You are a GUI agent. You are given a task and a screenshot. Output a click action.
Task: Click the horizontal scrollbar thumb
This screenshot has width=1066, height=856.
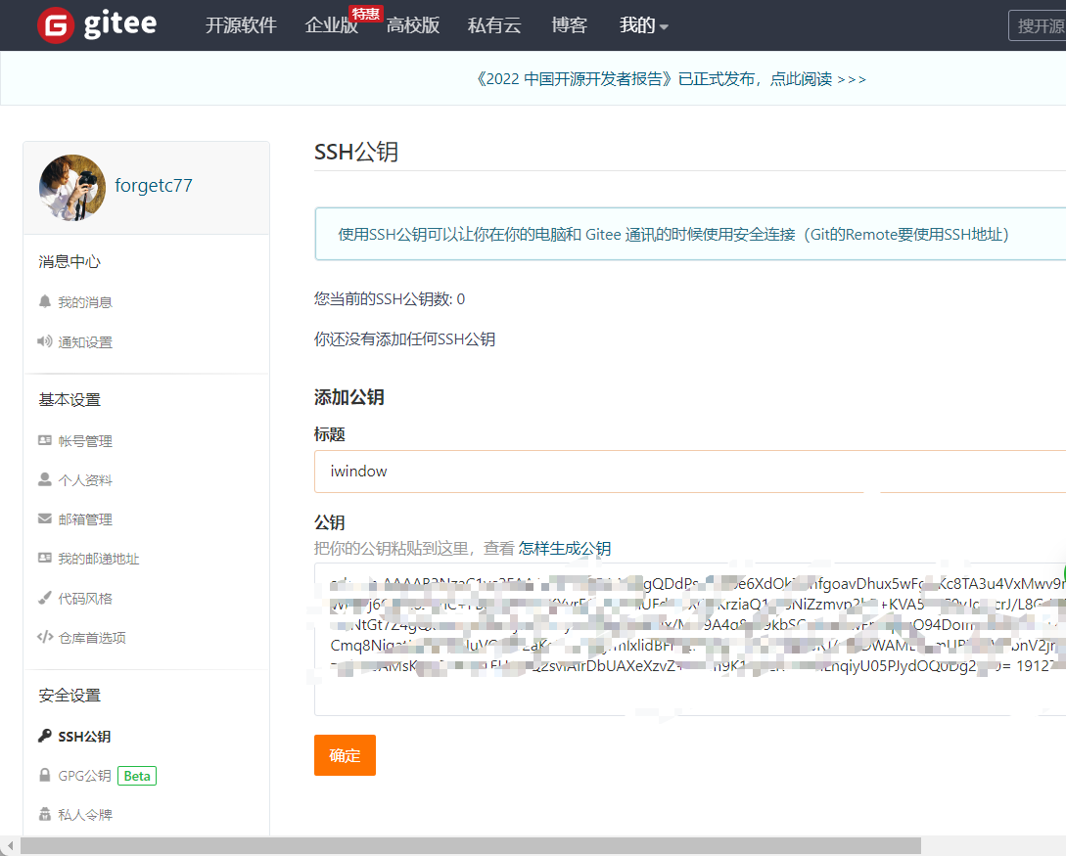coord(471,846)
